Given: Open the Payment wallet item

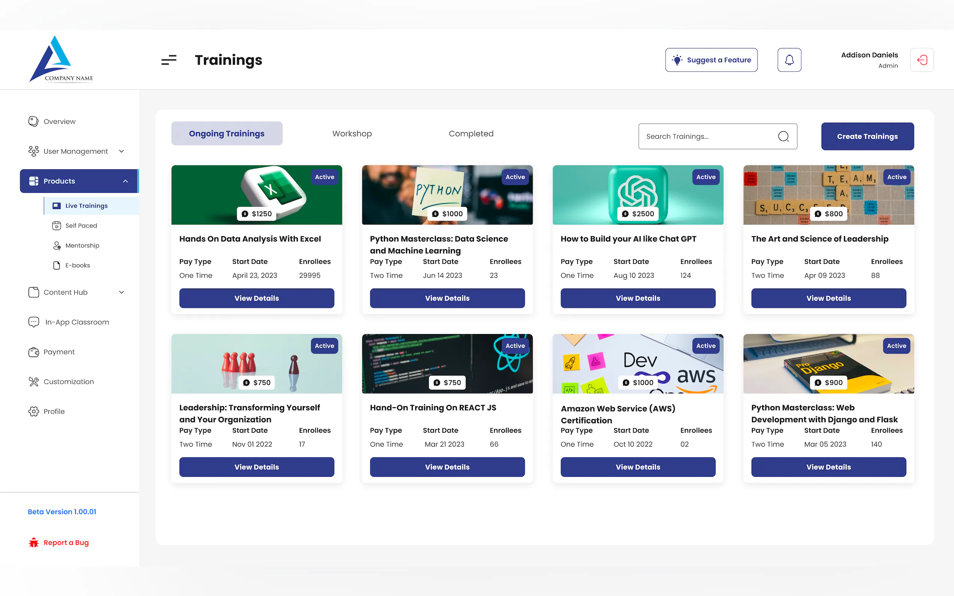Looking at the screenshot, I should click(x=59, y=352).
